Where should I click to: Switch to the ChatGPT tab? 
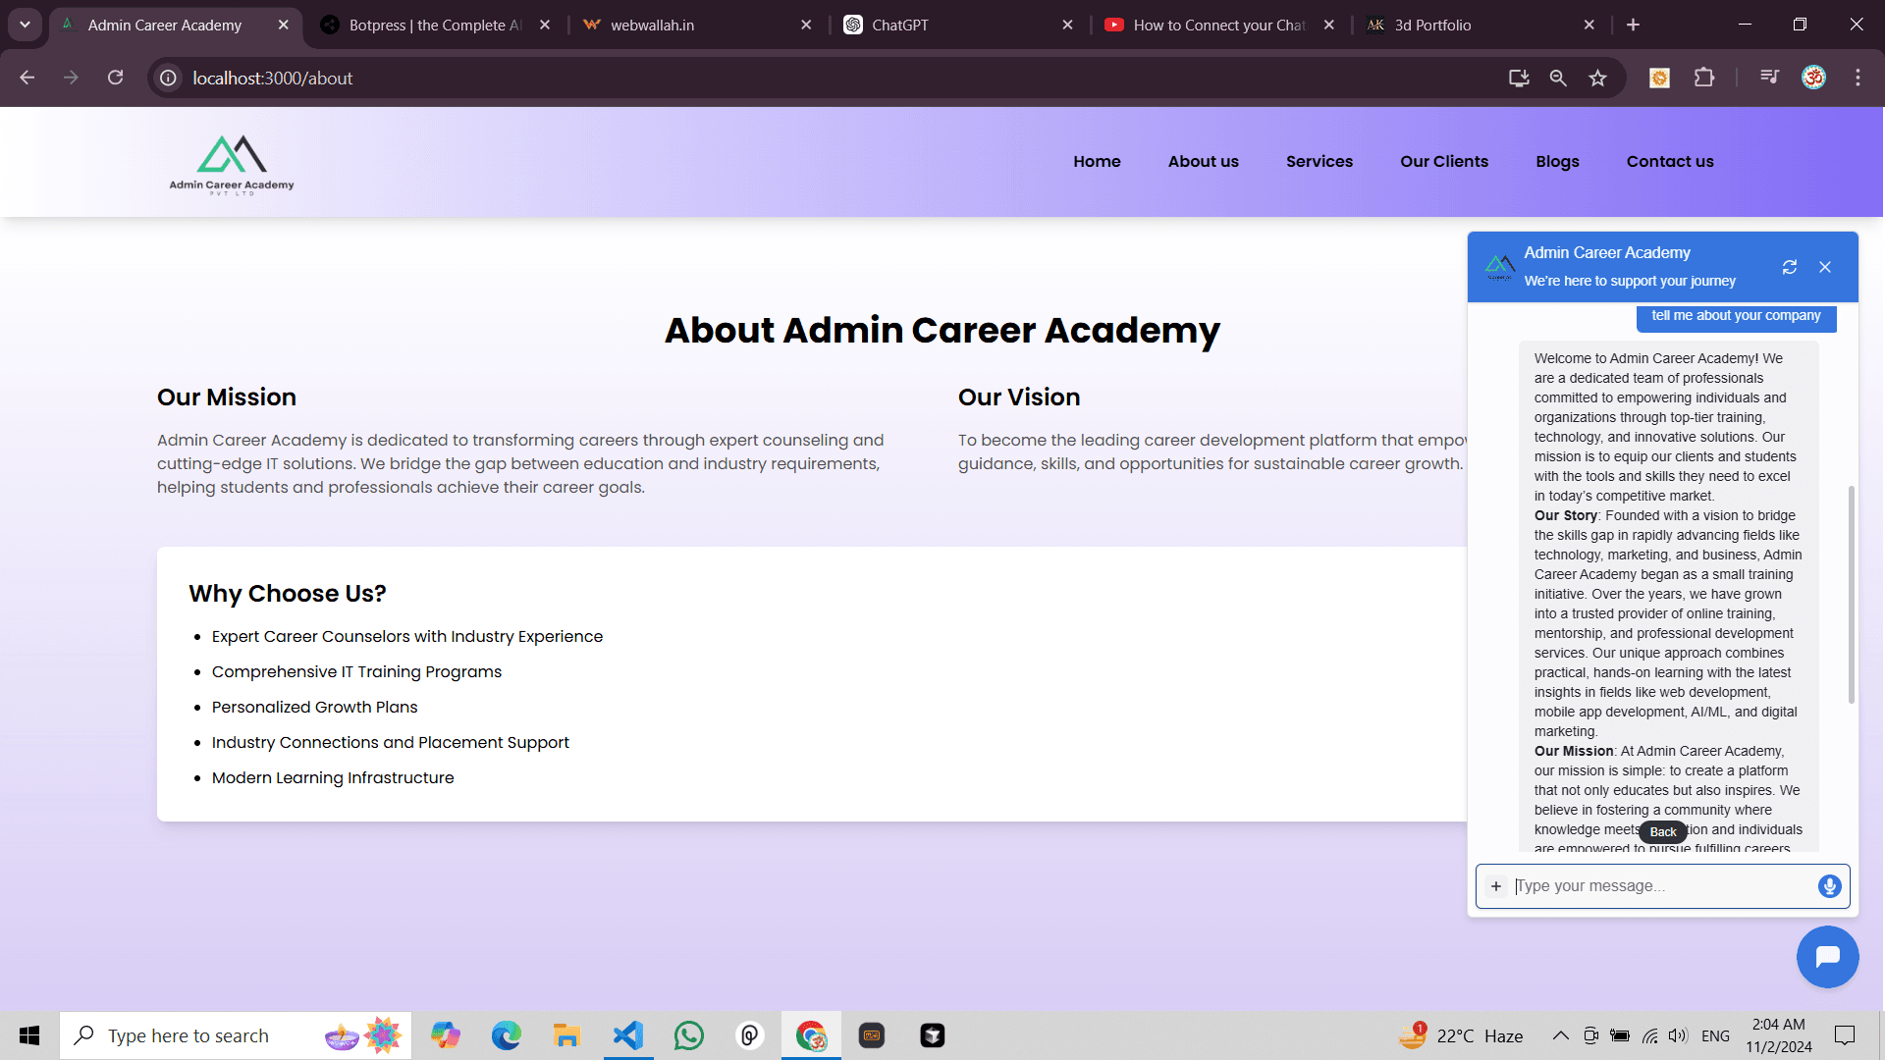tap(957, 25)
